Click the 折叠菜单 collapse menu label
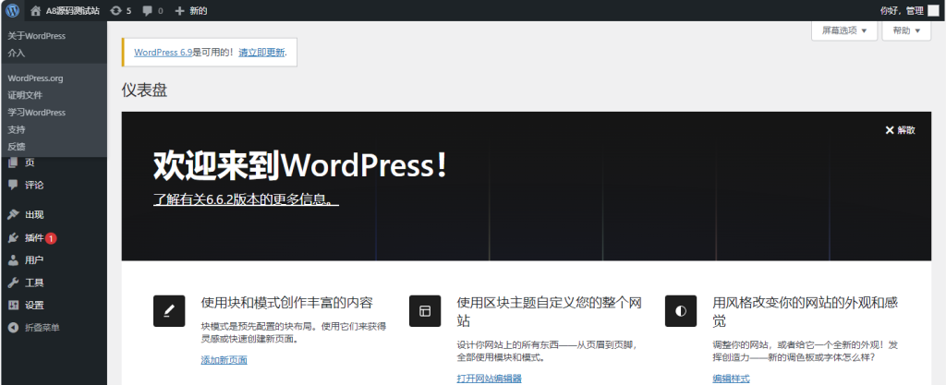This screenshot has width=946, height=385. click(x=42, y=328)
